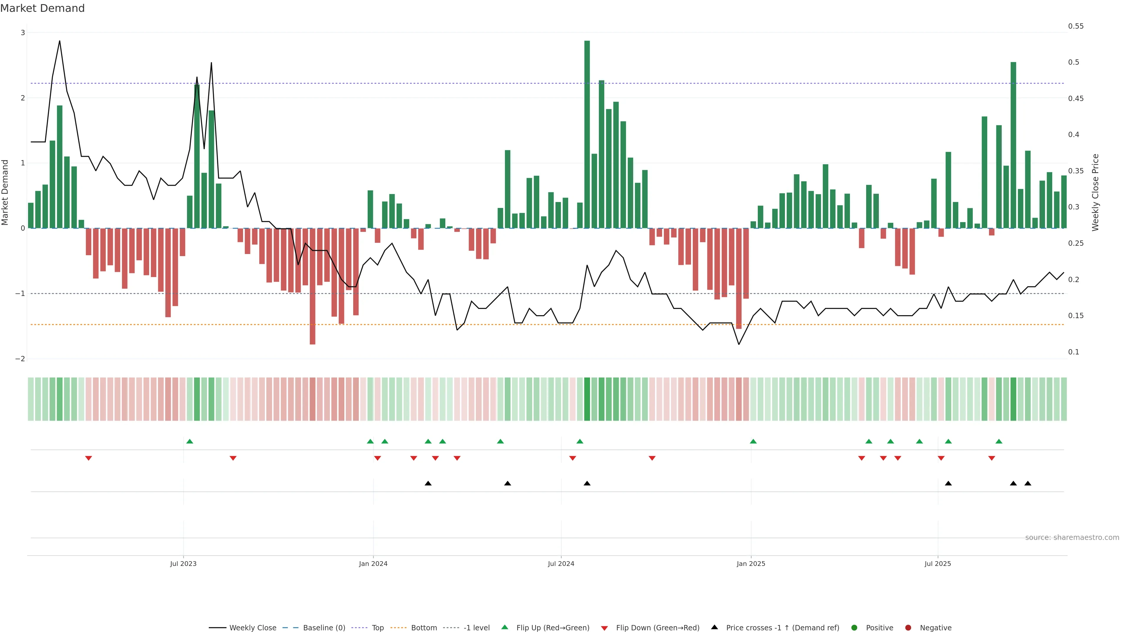Hide -1 level line via legend

tap(476, 627)
